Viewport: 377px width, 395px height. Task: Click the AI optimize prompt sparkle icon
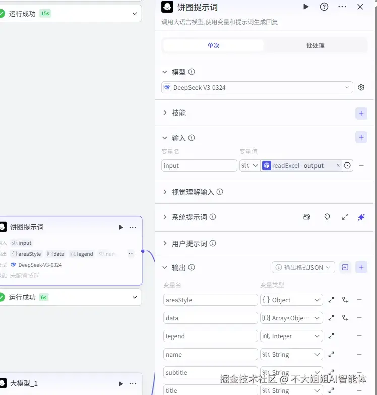click(x=361, y=217)
